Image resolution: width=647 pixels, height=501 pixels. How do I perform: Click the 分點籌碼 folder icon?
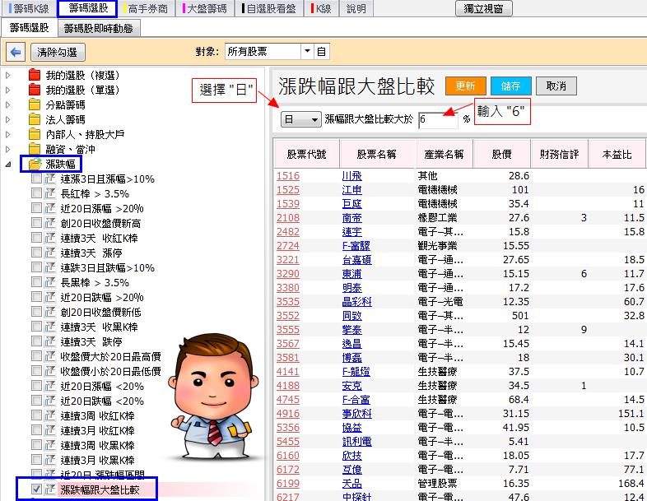point(35,104)
